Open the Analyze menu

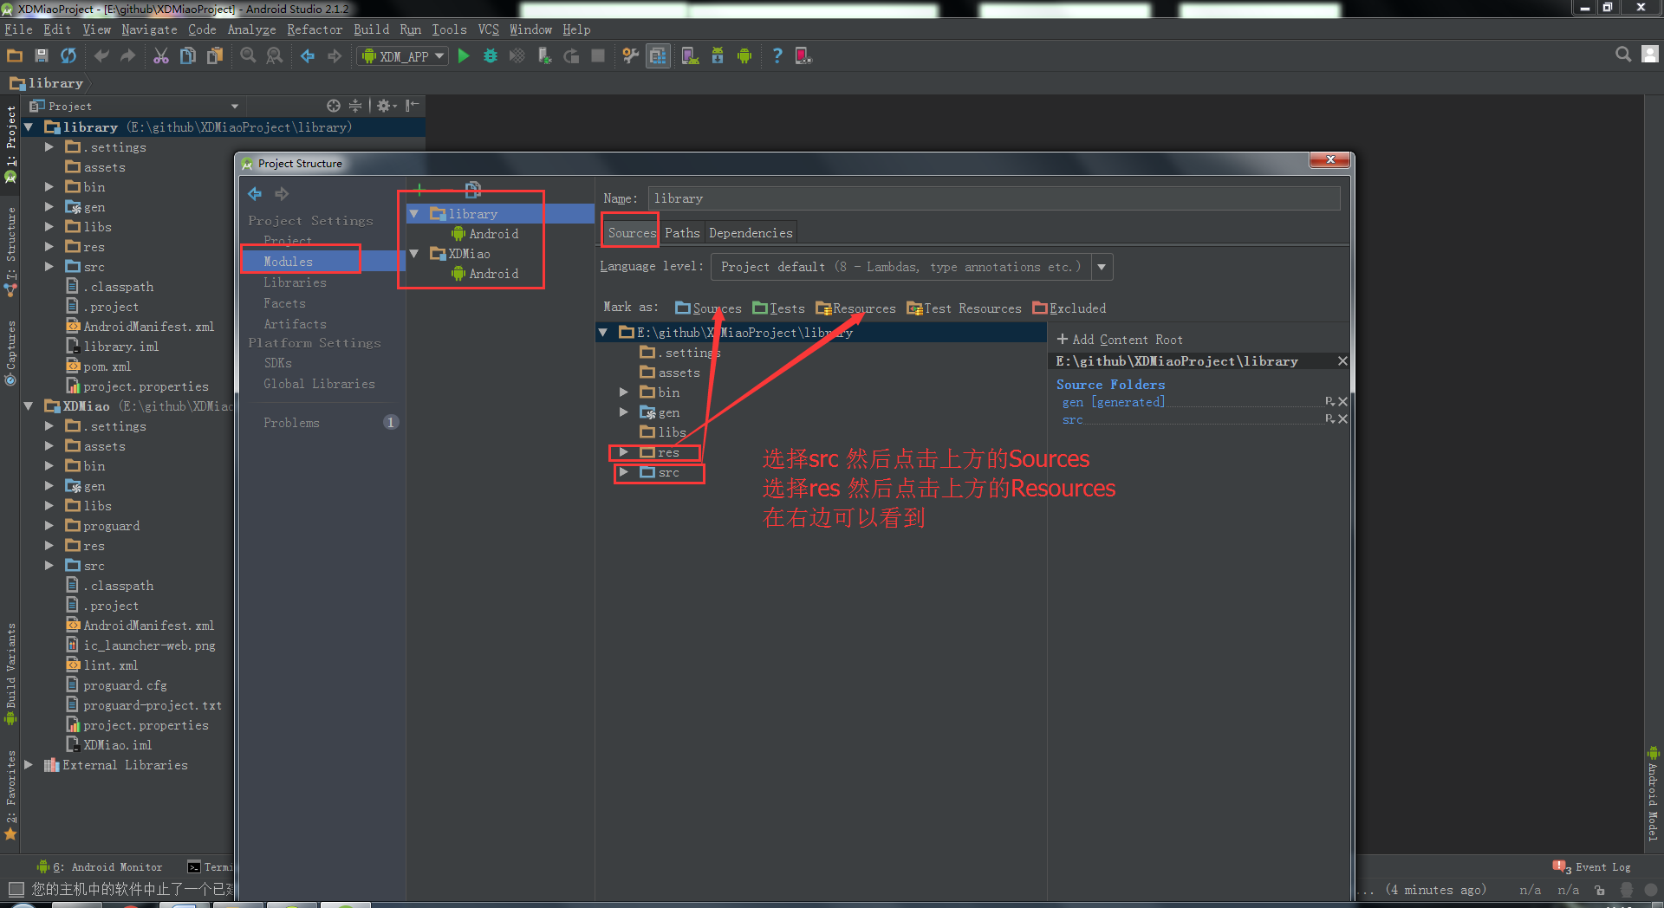(x=251, y=29)
